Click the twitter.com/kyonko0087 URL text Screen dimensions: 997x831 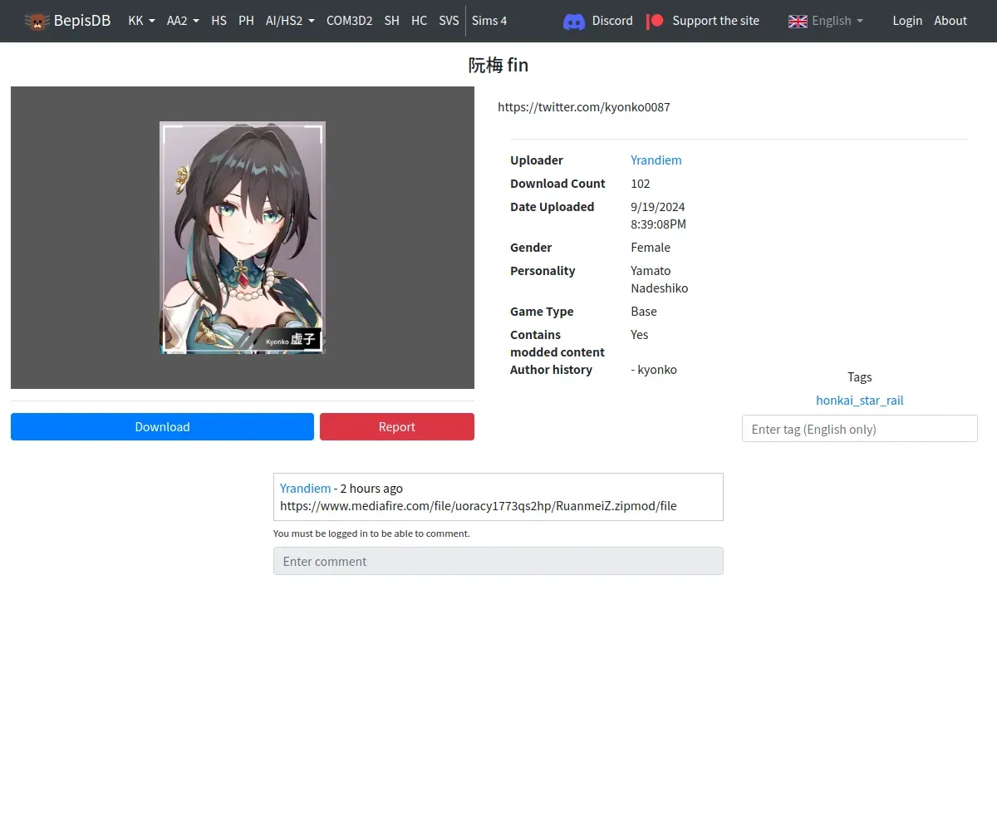coord(584,107)
